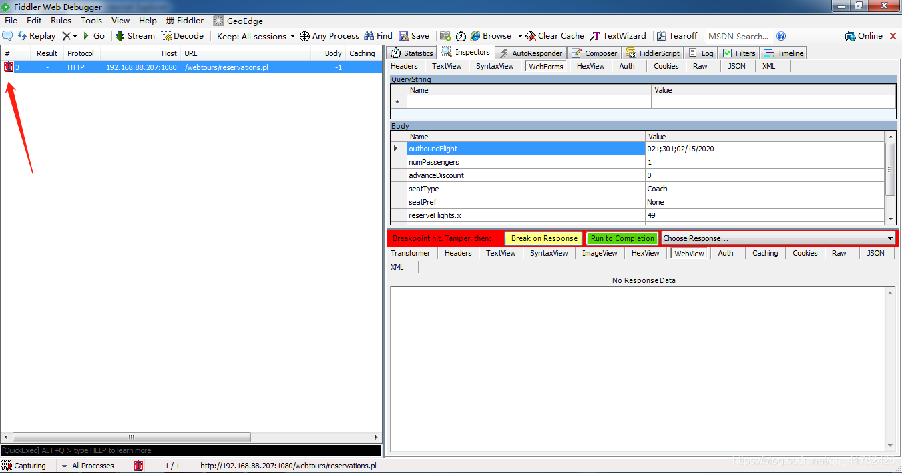Sort sessions by Protocol column header
The width and height of the screenshot is (902, 473).
(x=81, y=53)
